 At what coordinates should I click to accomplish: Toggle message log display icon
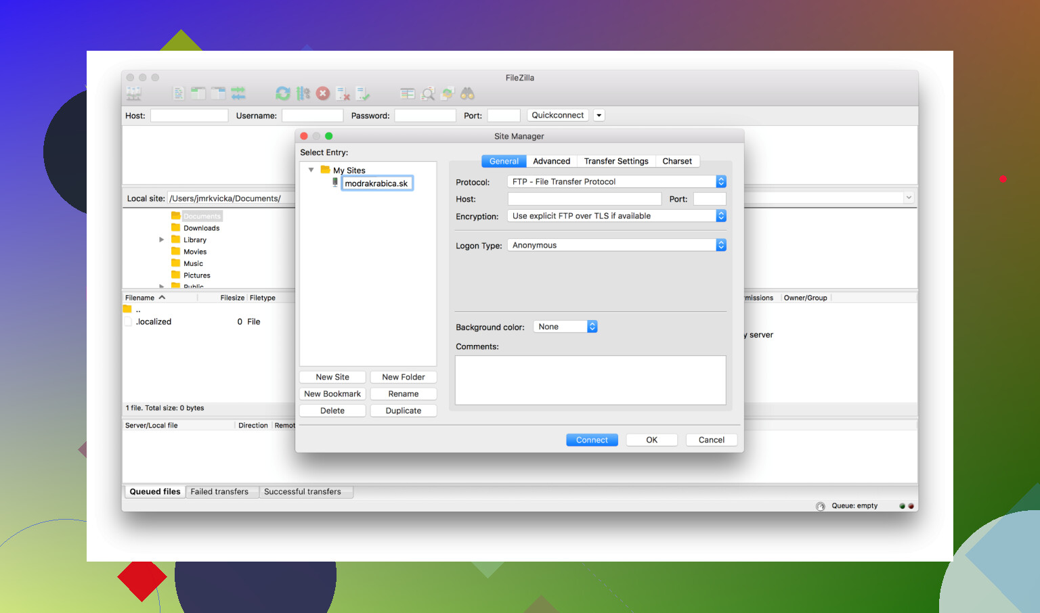[x=178, y=94]
